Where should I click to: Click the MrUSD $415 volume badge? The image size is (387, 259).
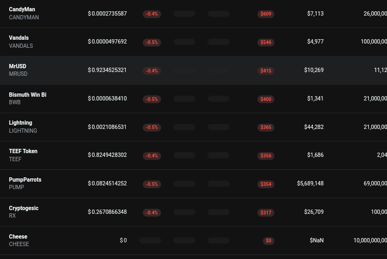(266, 71)
